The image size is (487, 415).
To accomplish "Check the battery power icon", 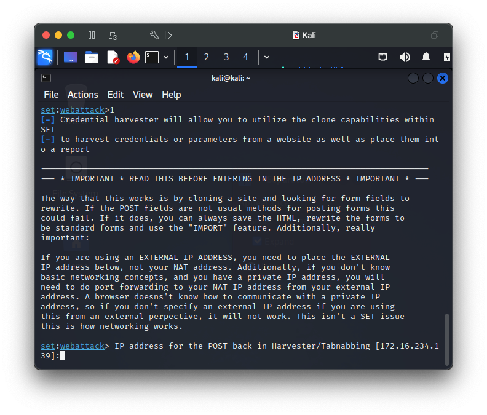I will coord(446,57).
